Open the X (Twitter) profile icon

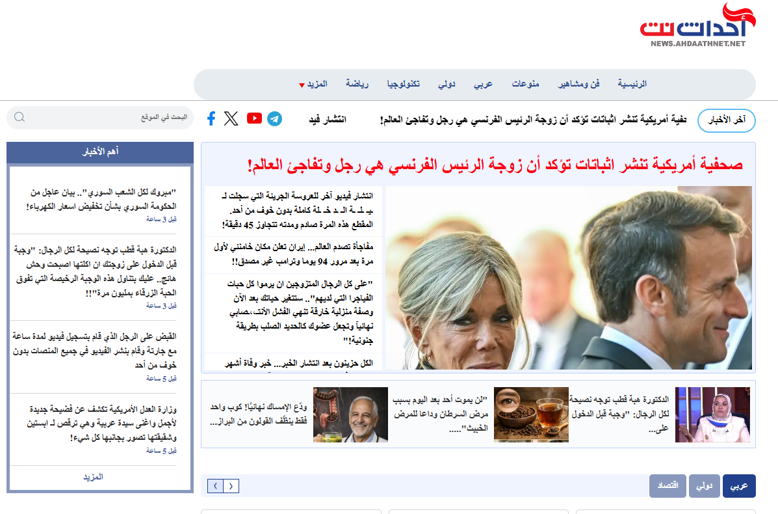click(x=231, y=118)
